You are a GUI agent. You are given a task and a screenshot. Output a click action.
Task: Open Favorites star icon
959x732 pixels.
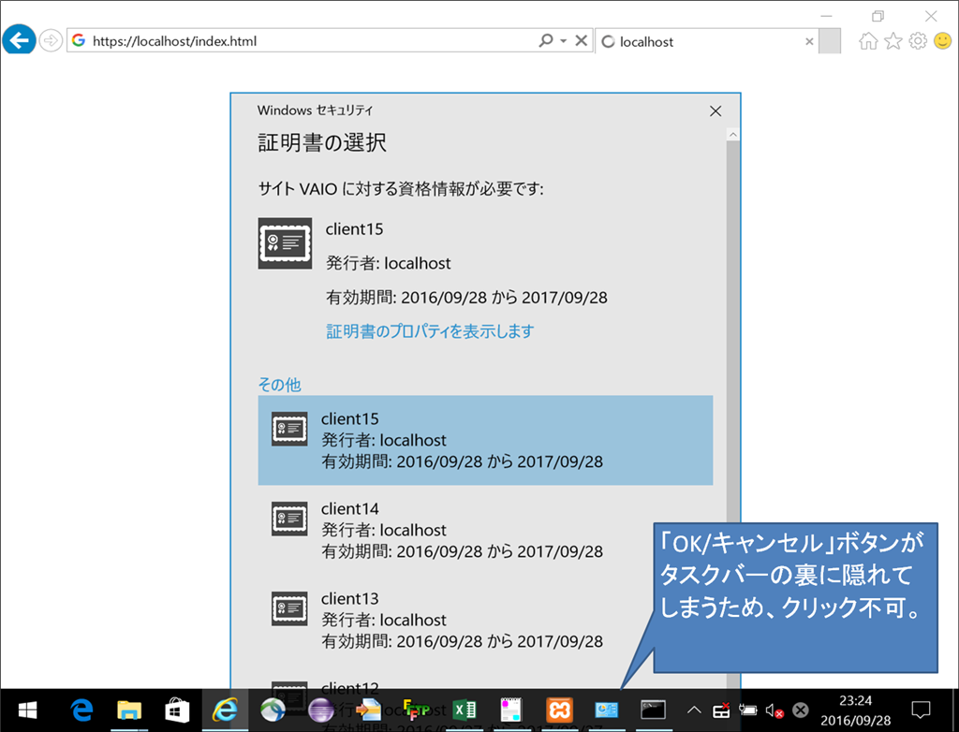(893, 41)
